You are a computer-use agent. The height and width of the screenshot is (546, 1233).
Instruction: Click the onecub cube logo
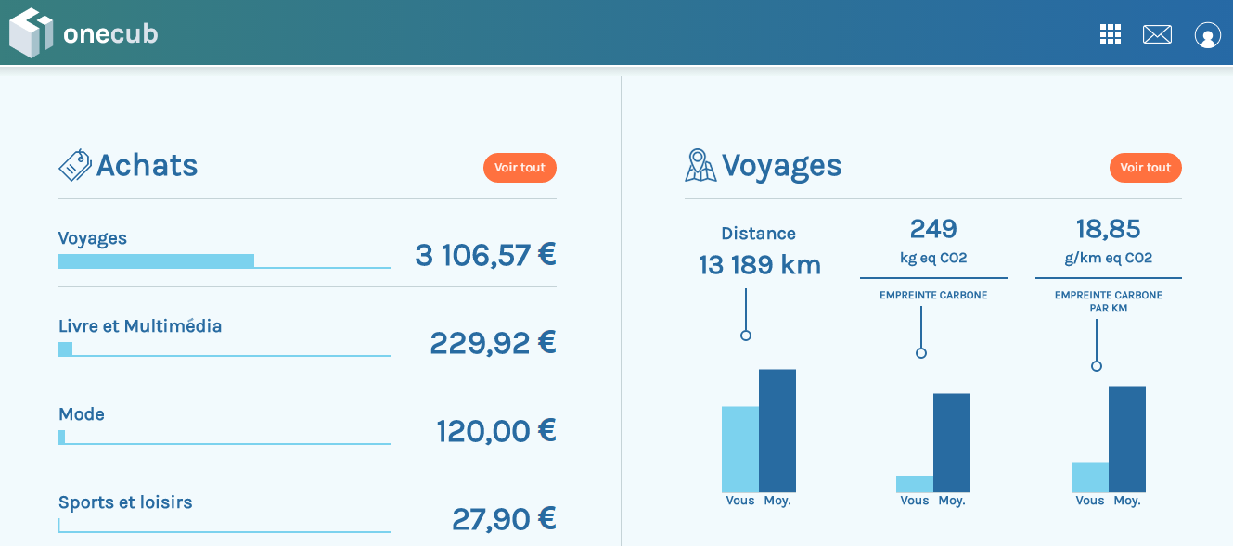click(30, 32)
